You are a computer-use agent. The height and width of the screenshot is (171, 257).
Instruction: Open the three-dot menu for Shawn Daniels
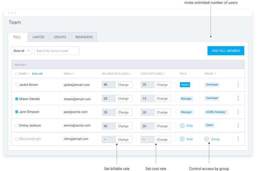tap(238, 99)
